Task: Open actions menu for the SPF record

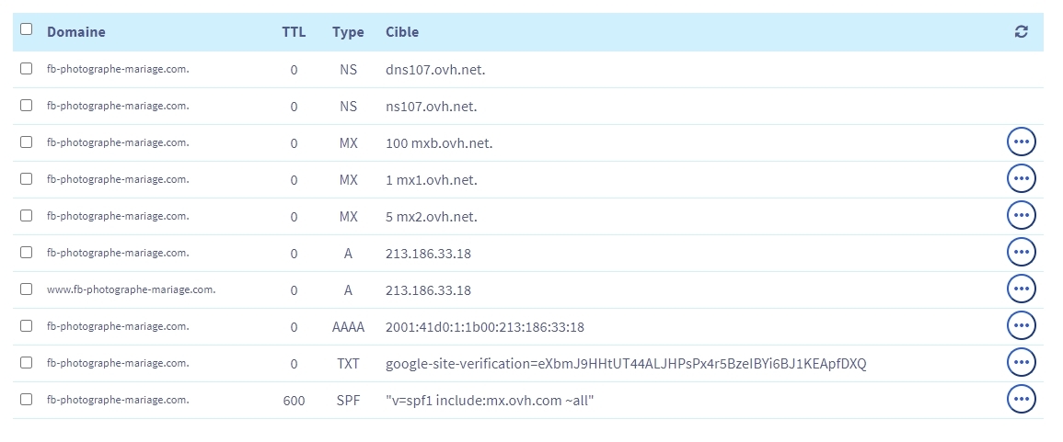Action: pos(1021,400)
